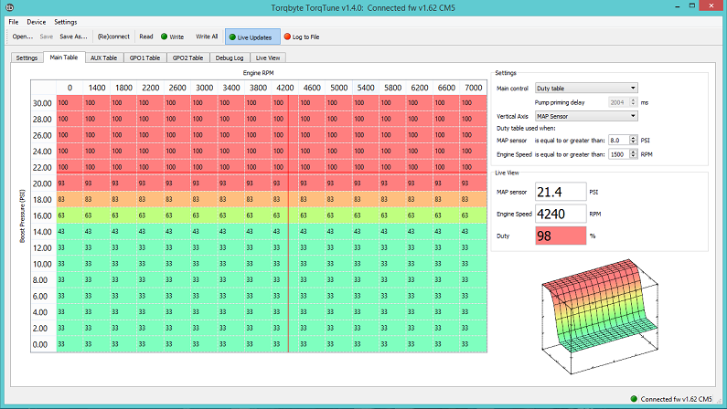The height and width of the screenshot is (409, 727).
Task: Click cell 100 at 30.00 PSI, 0 RPM
Action: pyautogui.click(x=70, y=103)
